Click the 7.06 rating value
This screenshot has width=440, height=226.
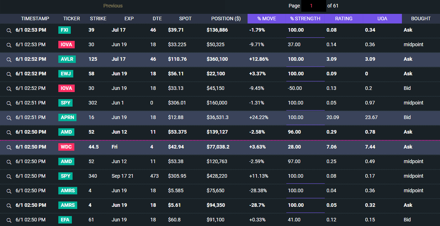coord(332,147)
